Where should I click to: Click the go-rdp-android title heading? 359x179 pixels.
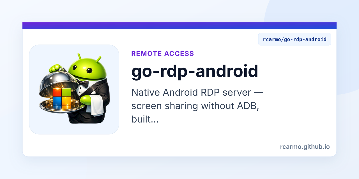[195, 72]
